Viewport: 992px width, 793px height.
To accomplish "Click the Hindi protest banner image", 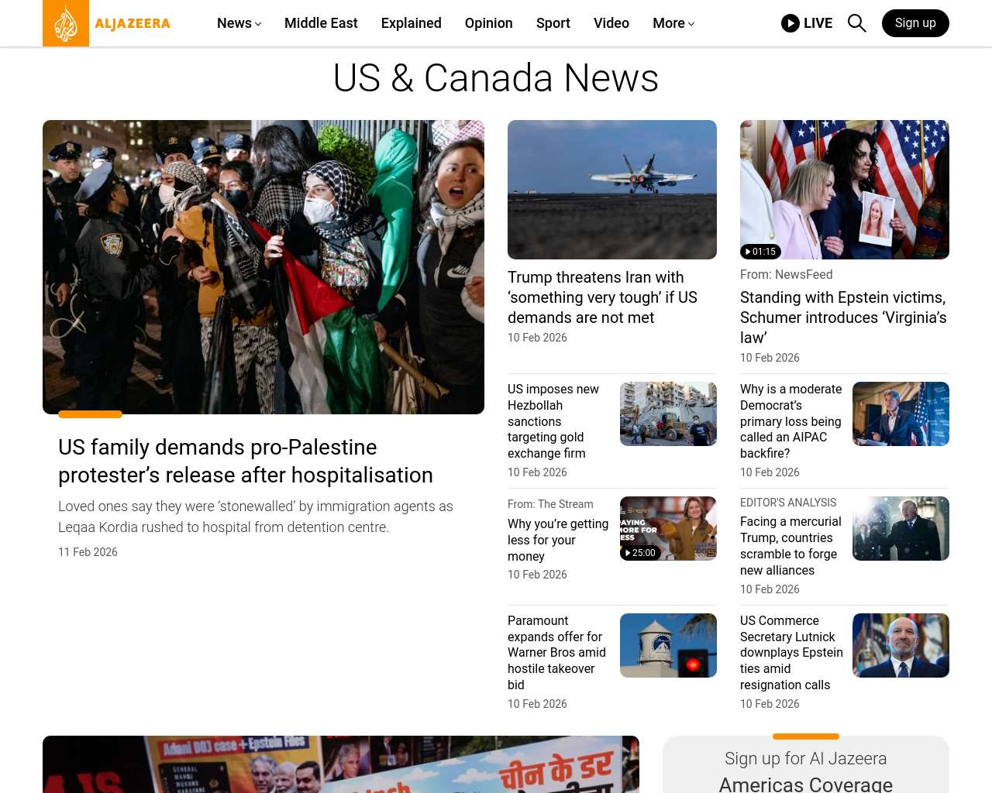I will (x=341, y=764).
